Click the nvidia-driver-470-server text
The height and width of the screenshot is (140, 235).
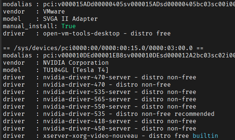click(x=87, y=77)
